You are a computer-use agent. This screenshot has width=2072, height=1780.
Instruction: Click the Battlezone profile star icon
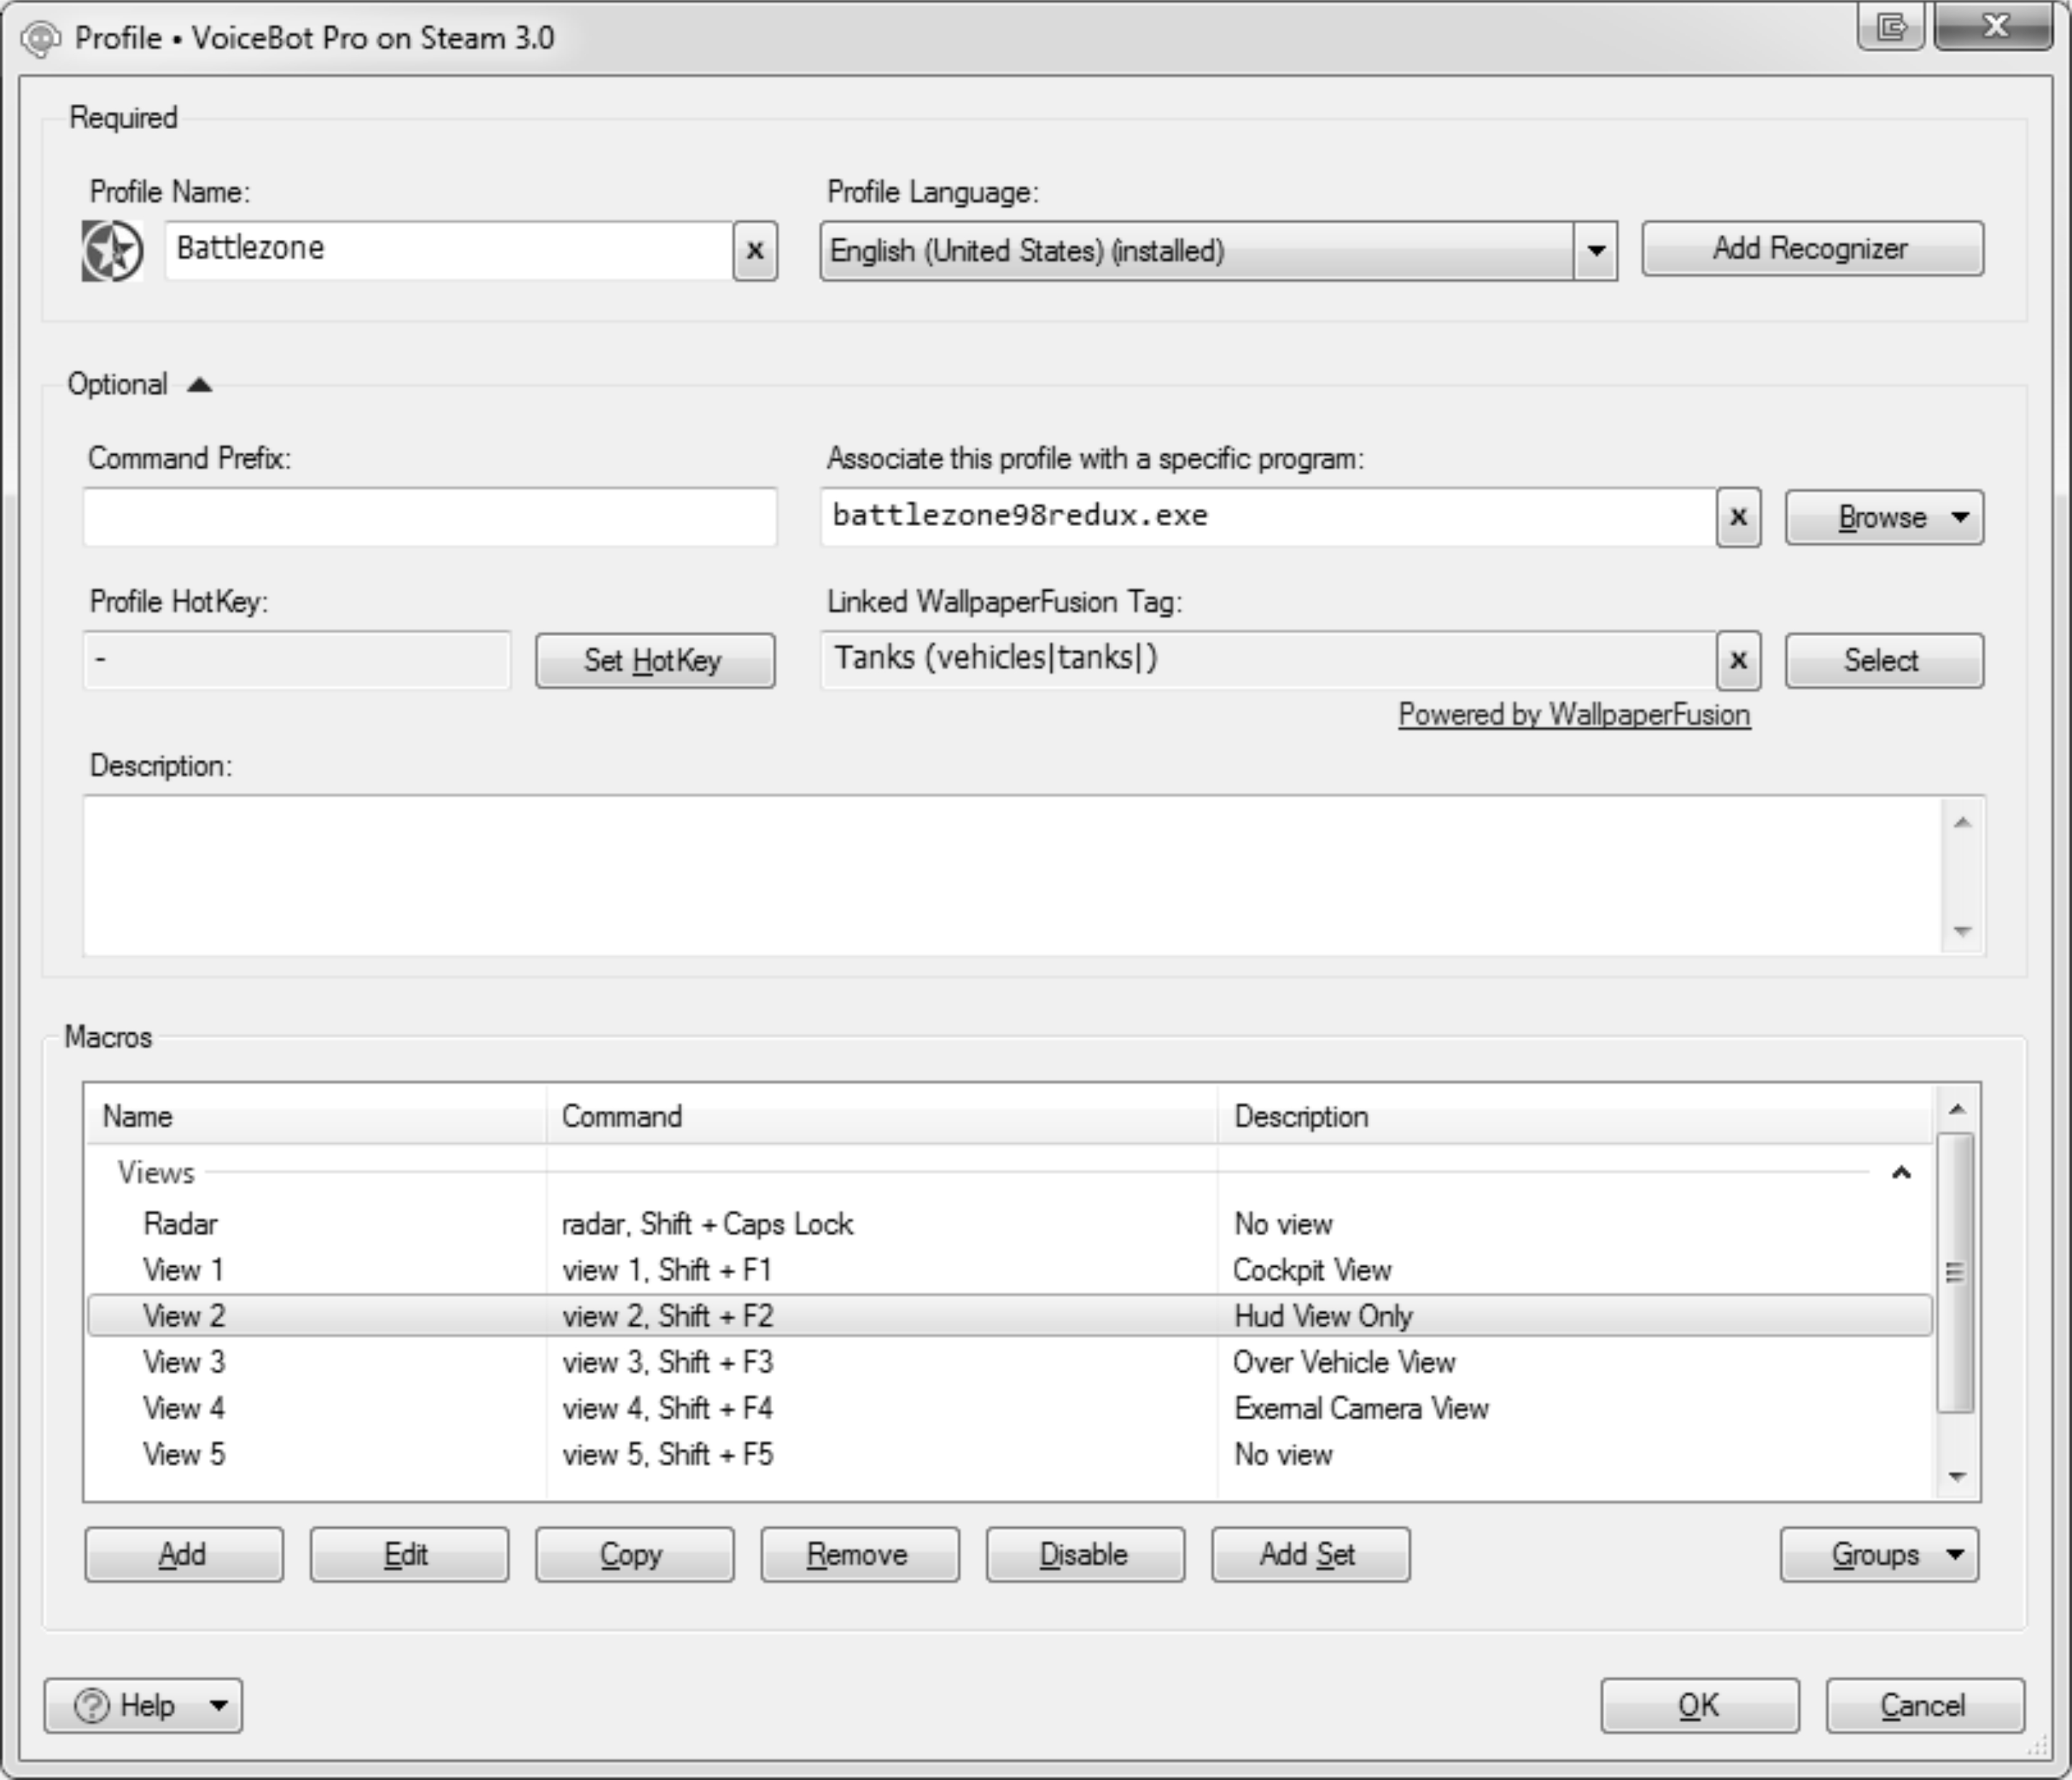click(x=112, y=250)
